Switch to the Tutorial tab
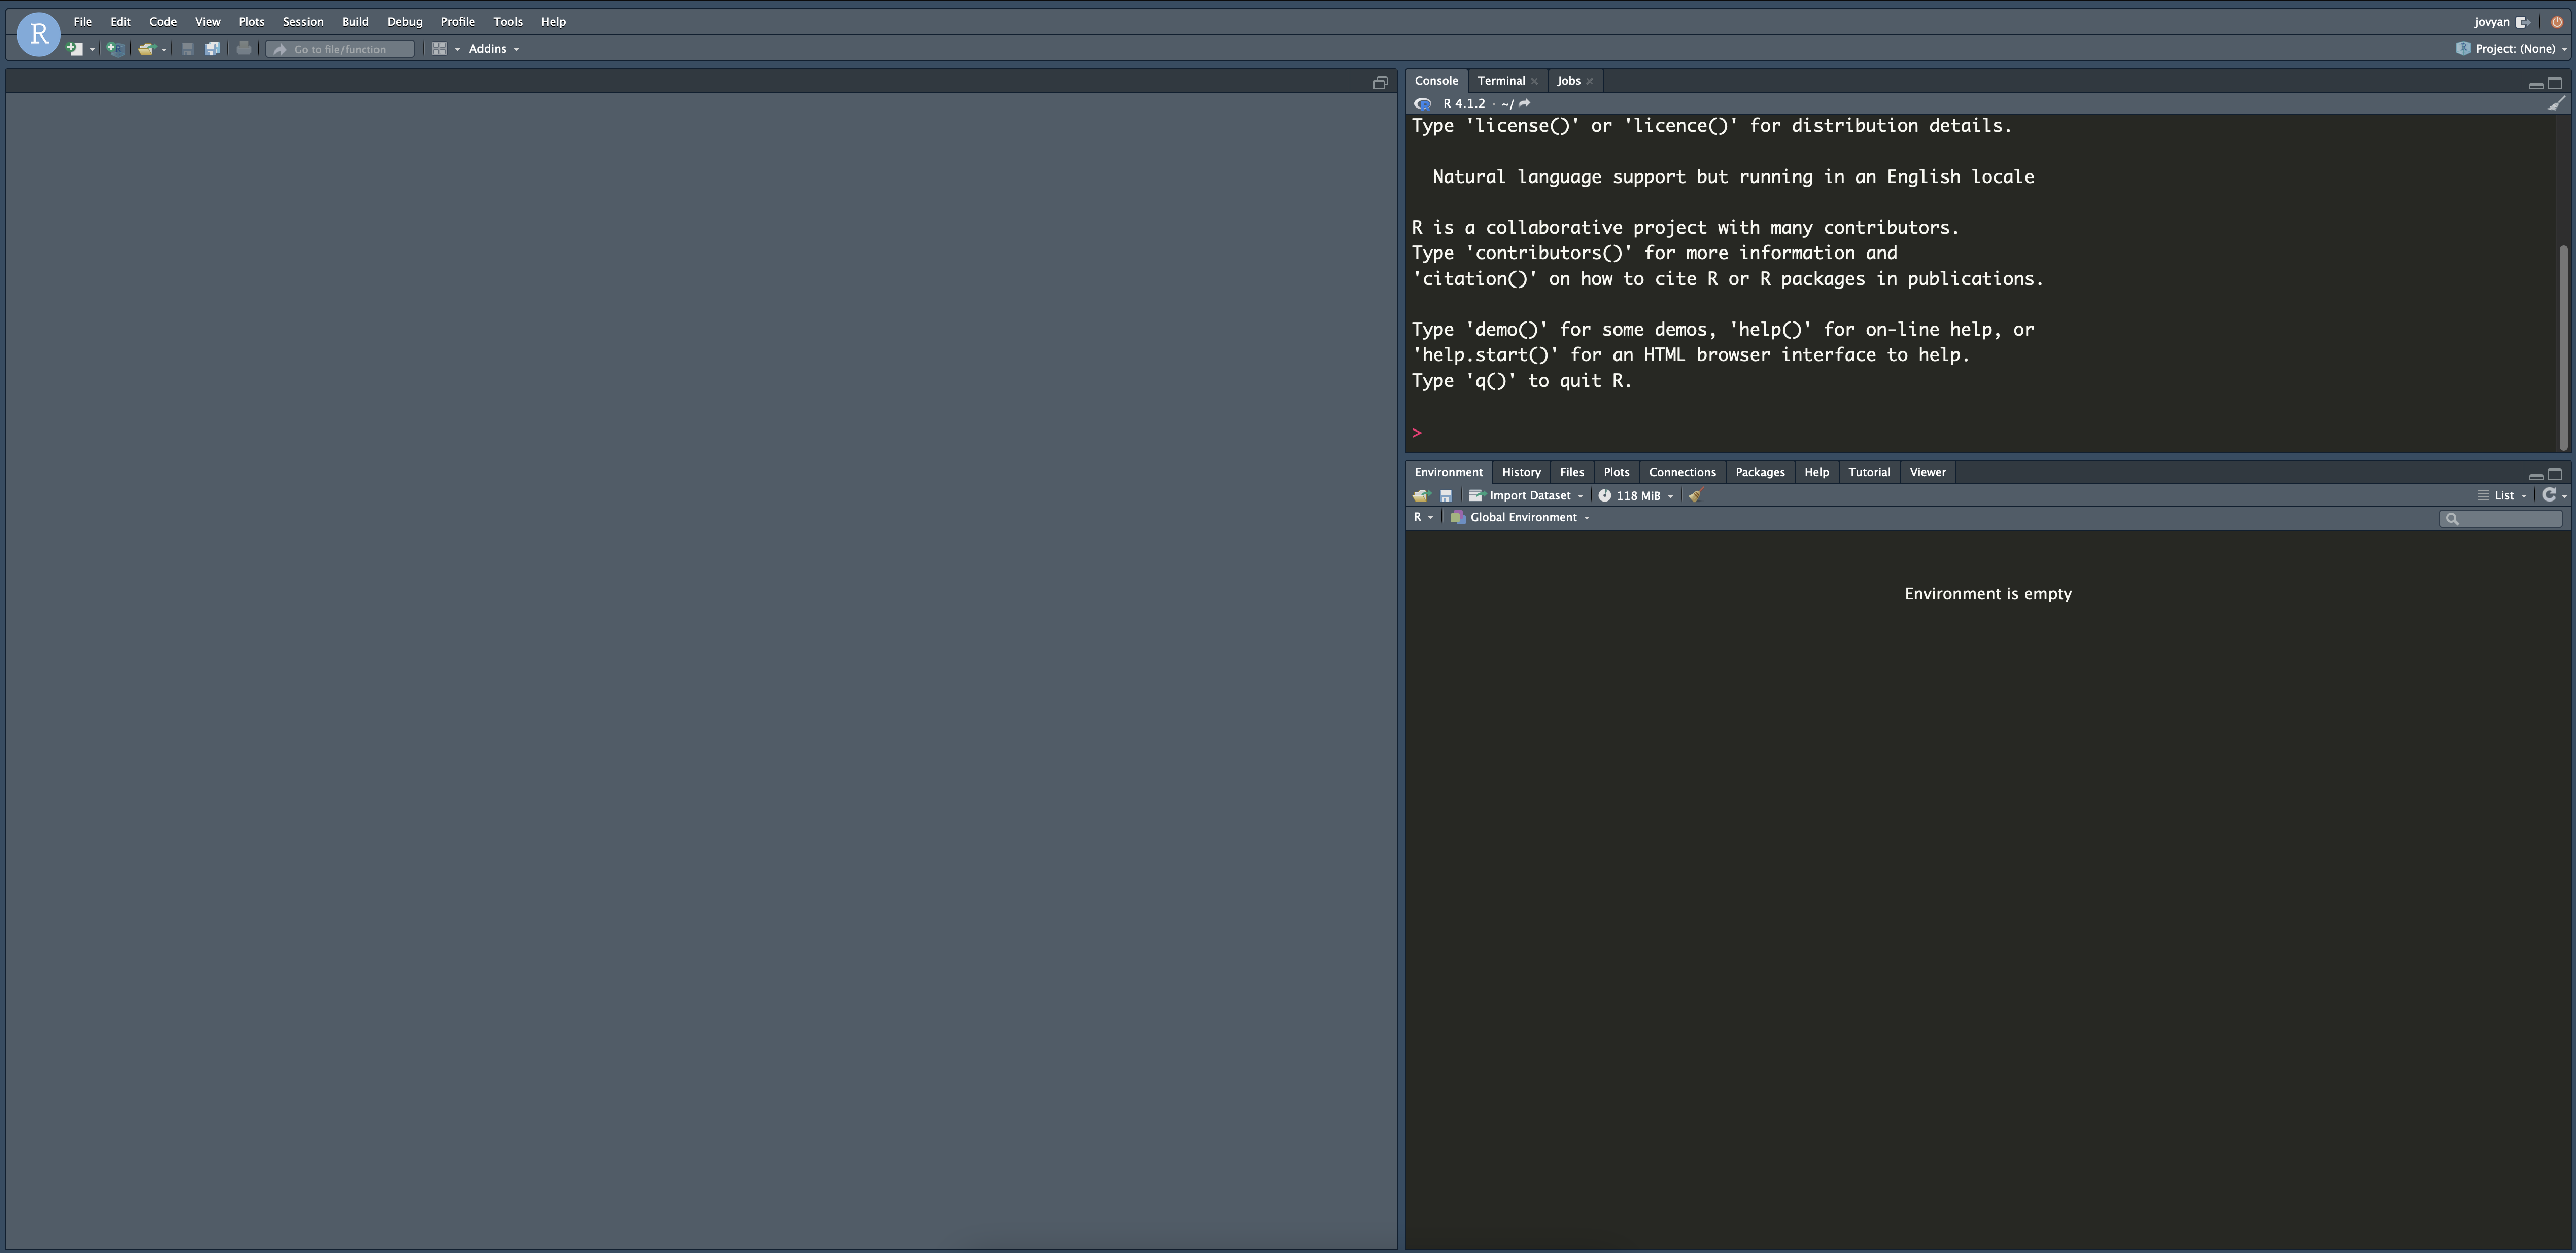The image size is (2576, 1253). 1869,473
